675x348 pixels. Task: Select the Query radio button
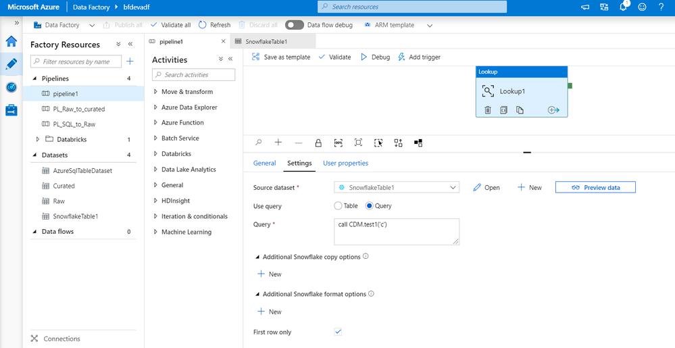click(369, 206)
